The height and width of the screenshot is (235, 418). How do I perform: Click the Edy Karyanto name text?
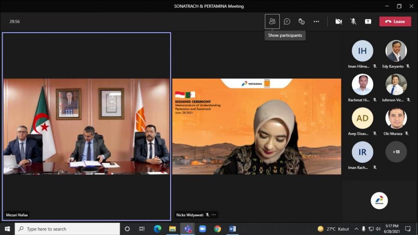[393, 66]
